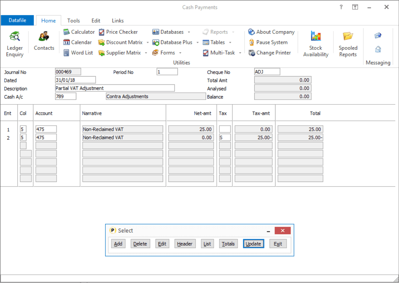Click the Contra Adjustments account name
The height and width of the screenshot is (283, 399).
pos(156,97)
